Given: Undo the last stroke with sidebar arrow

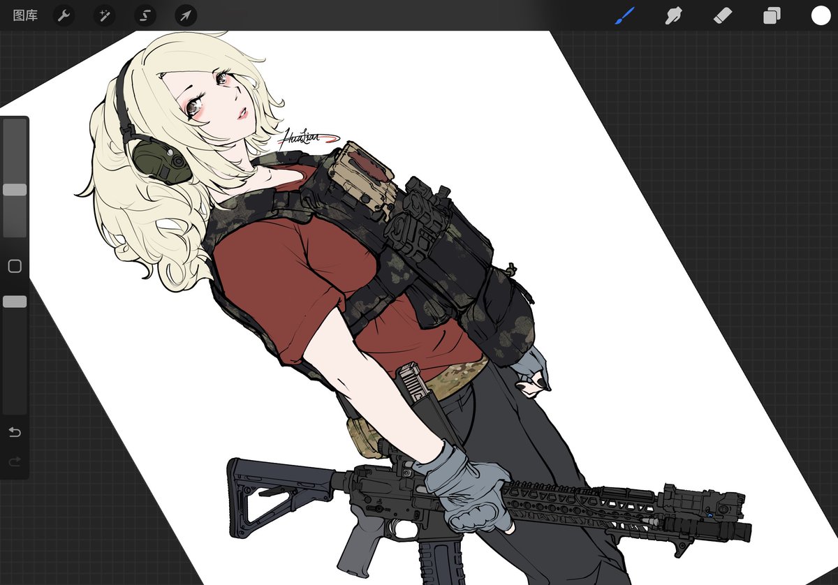Looking at the screenshot, I should (x=15, y=432).
